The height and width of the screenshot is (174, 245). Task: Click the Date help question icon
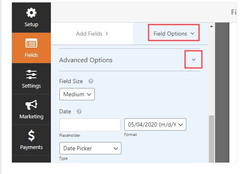(x=79, y=111)
